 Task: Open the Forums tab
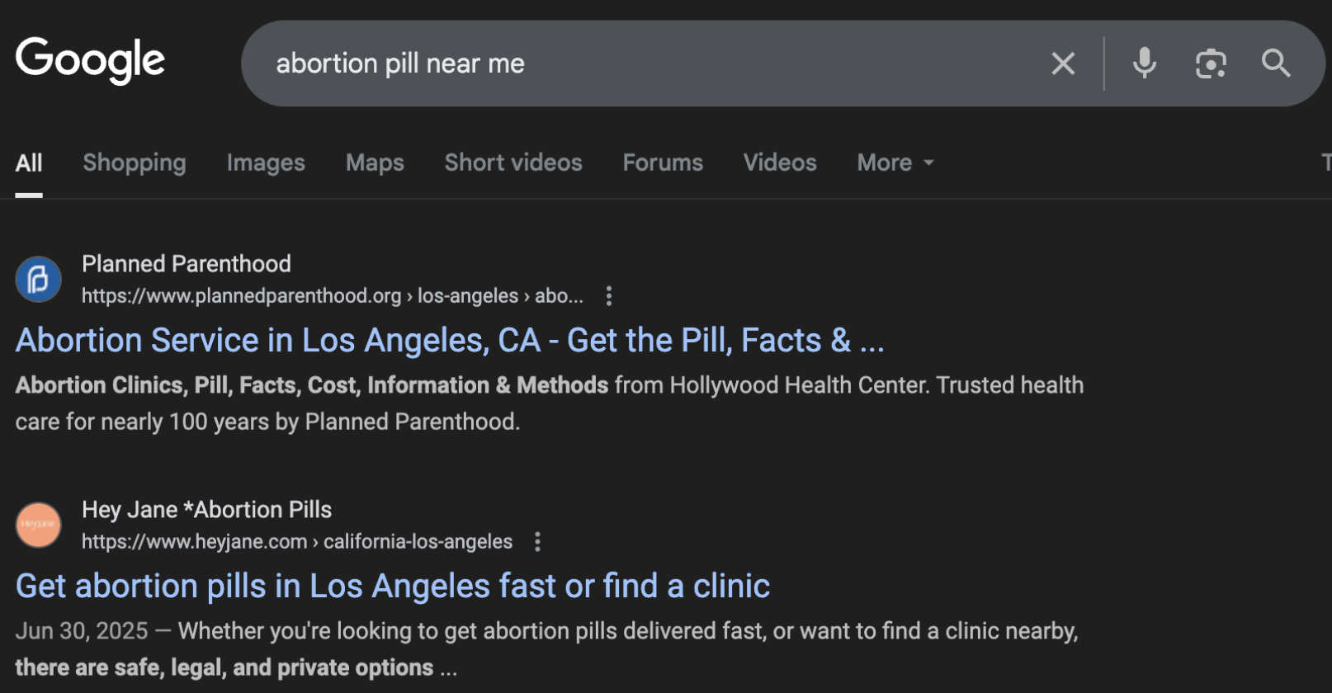click(663, 163)
